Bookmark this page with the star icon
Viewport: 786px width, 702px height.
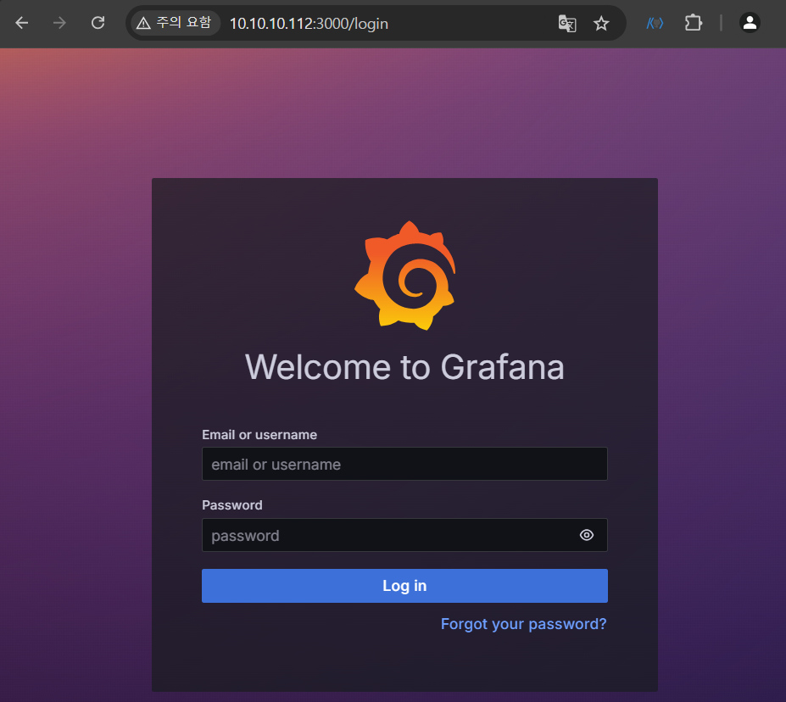pos(601,23)
